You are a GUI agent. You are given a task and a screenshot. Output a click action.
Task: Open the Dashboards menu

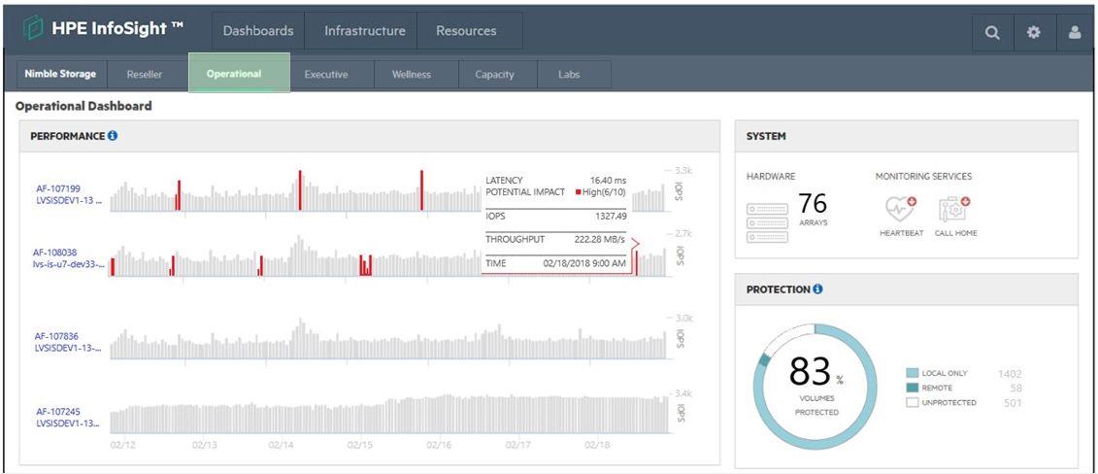pyautogui.click(x=257, y=31)
